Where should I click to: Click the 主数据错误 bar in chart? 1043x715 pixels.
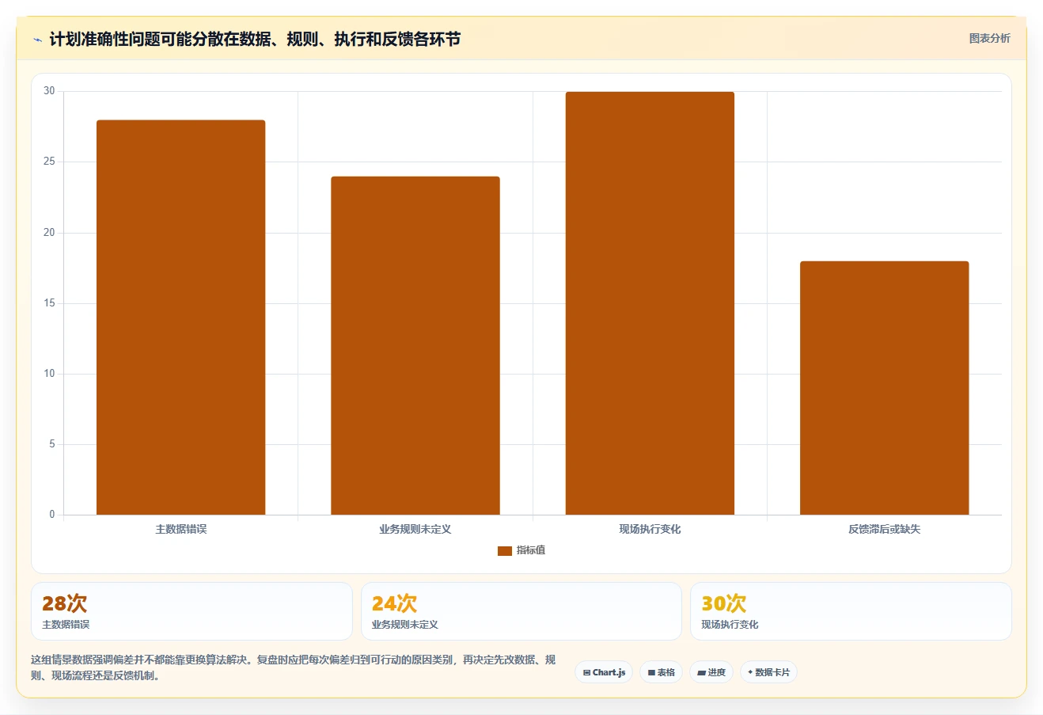coord(180,318)
